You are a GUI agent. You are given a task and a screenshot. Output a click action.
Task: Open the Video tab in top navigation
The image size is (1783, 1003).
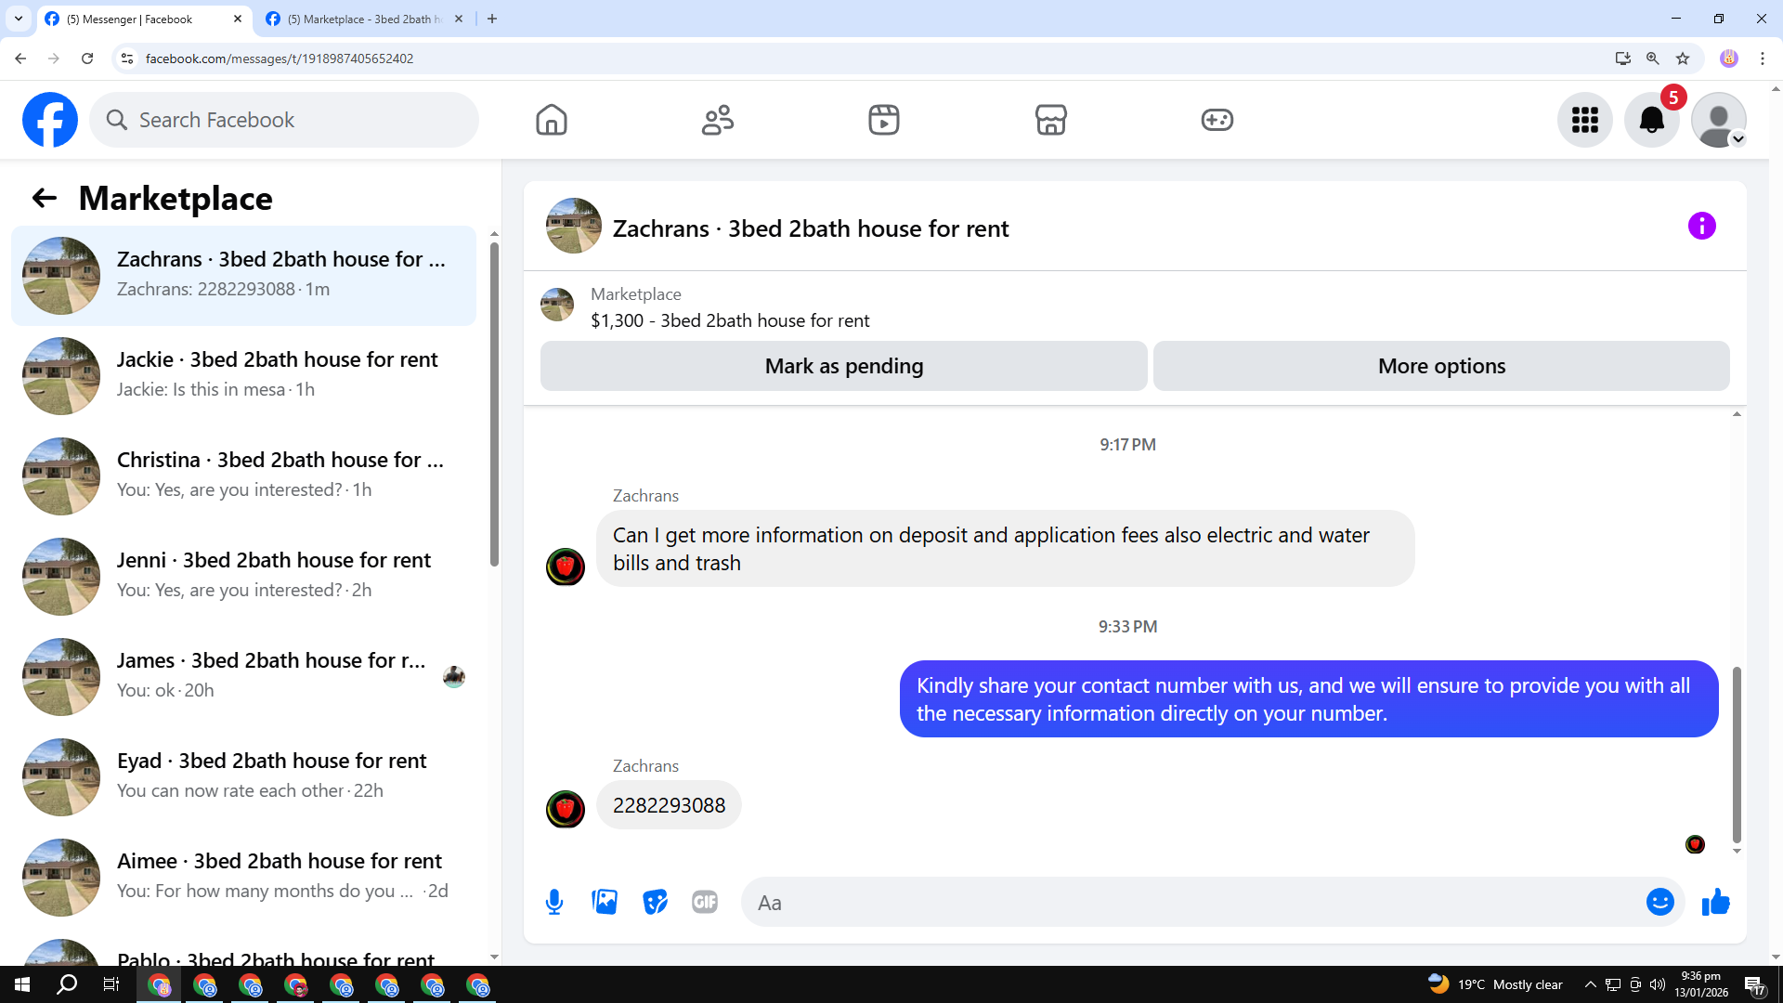(883, 120)
